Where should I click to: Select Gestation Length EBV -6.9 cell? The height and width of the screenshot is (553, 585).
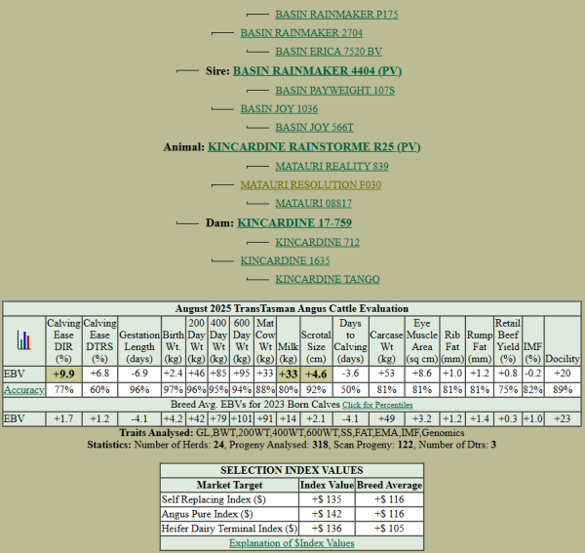tap(139, 374)
